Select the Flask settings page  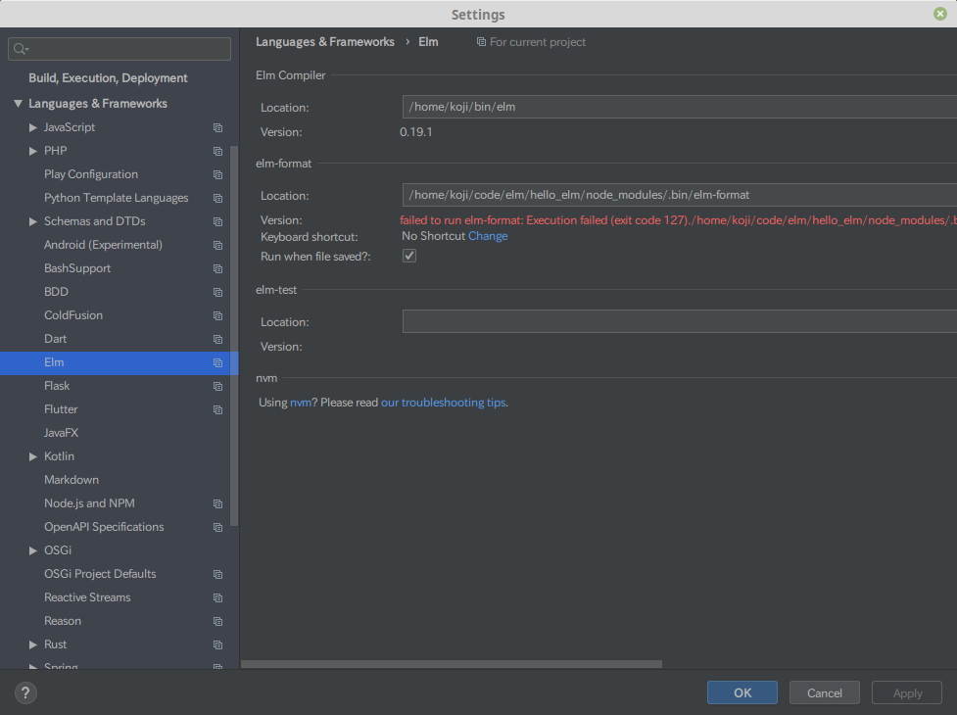click(x=57, y=386)
